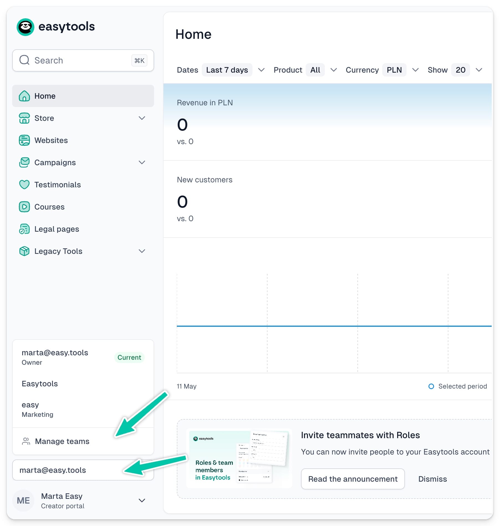Image resolution: width=500 pixels, height=526 pixels.
Task: Click the easytools sloth logo icon
Action: (x=25, y=27)
